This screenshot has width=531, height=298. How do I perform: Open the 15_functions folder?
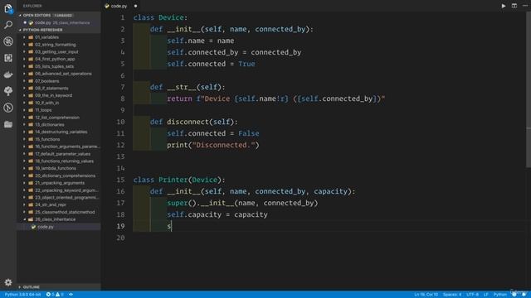tap(59, 139)
